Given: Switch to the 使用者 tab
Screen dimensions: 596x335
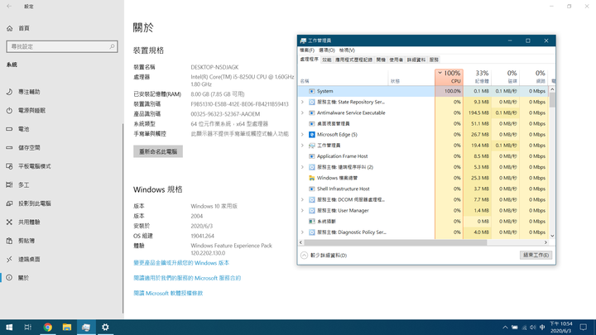Looking at the screenshot, I should point(396,60).
